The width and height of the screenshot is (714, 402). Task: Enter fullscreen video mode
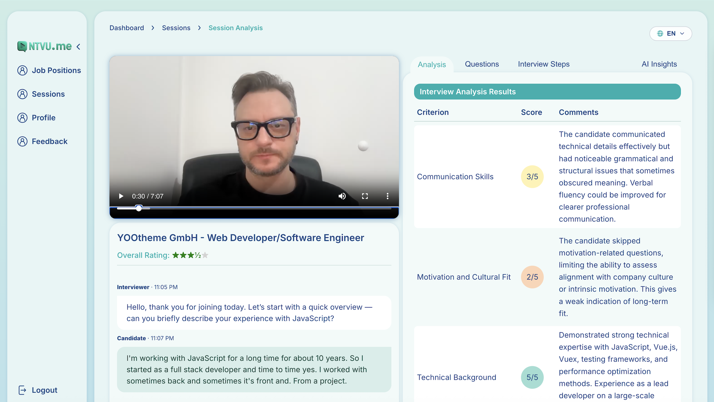point(365,196)
